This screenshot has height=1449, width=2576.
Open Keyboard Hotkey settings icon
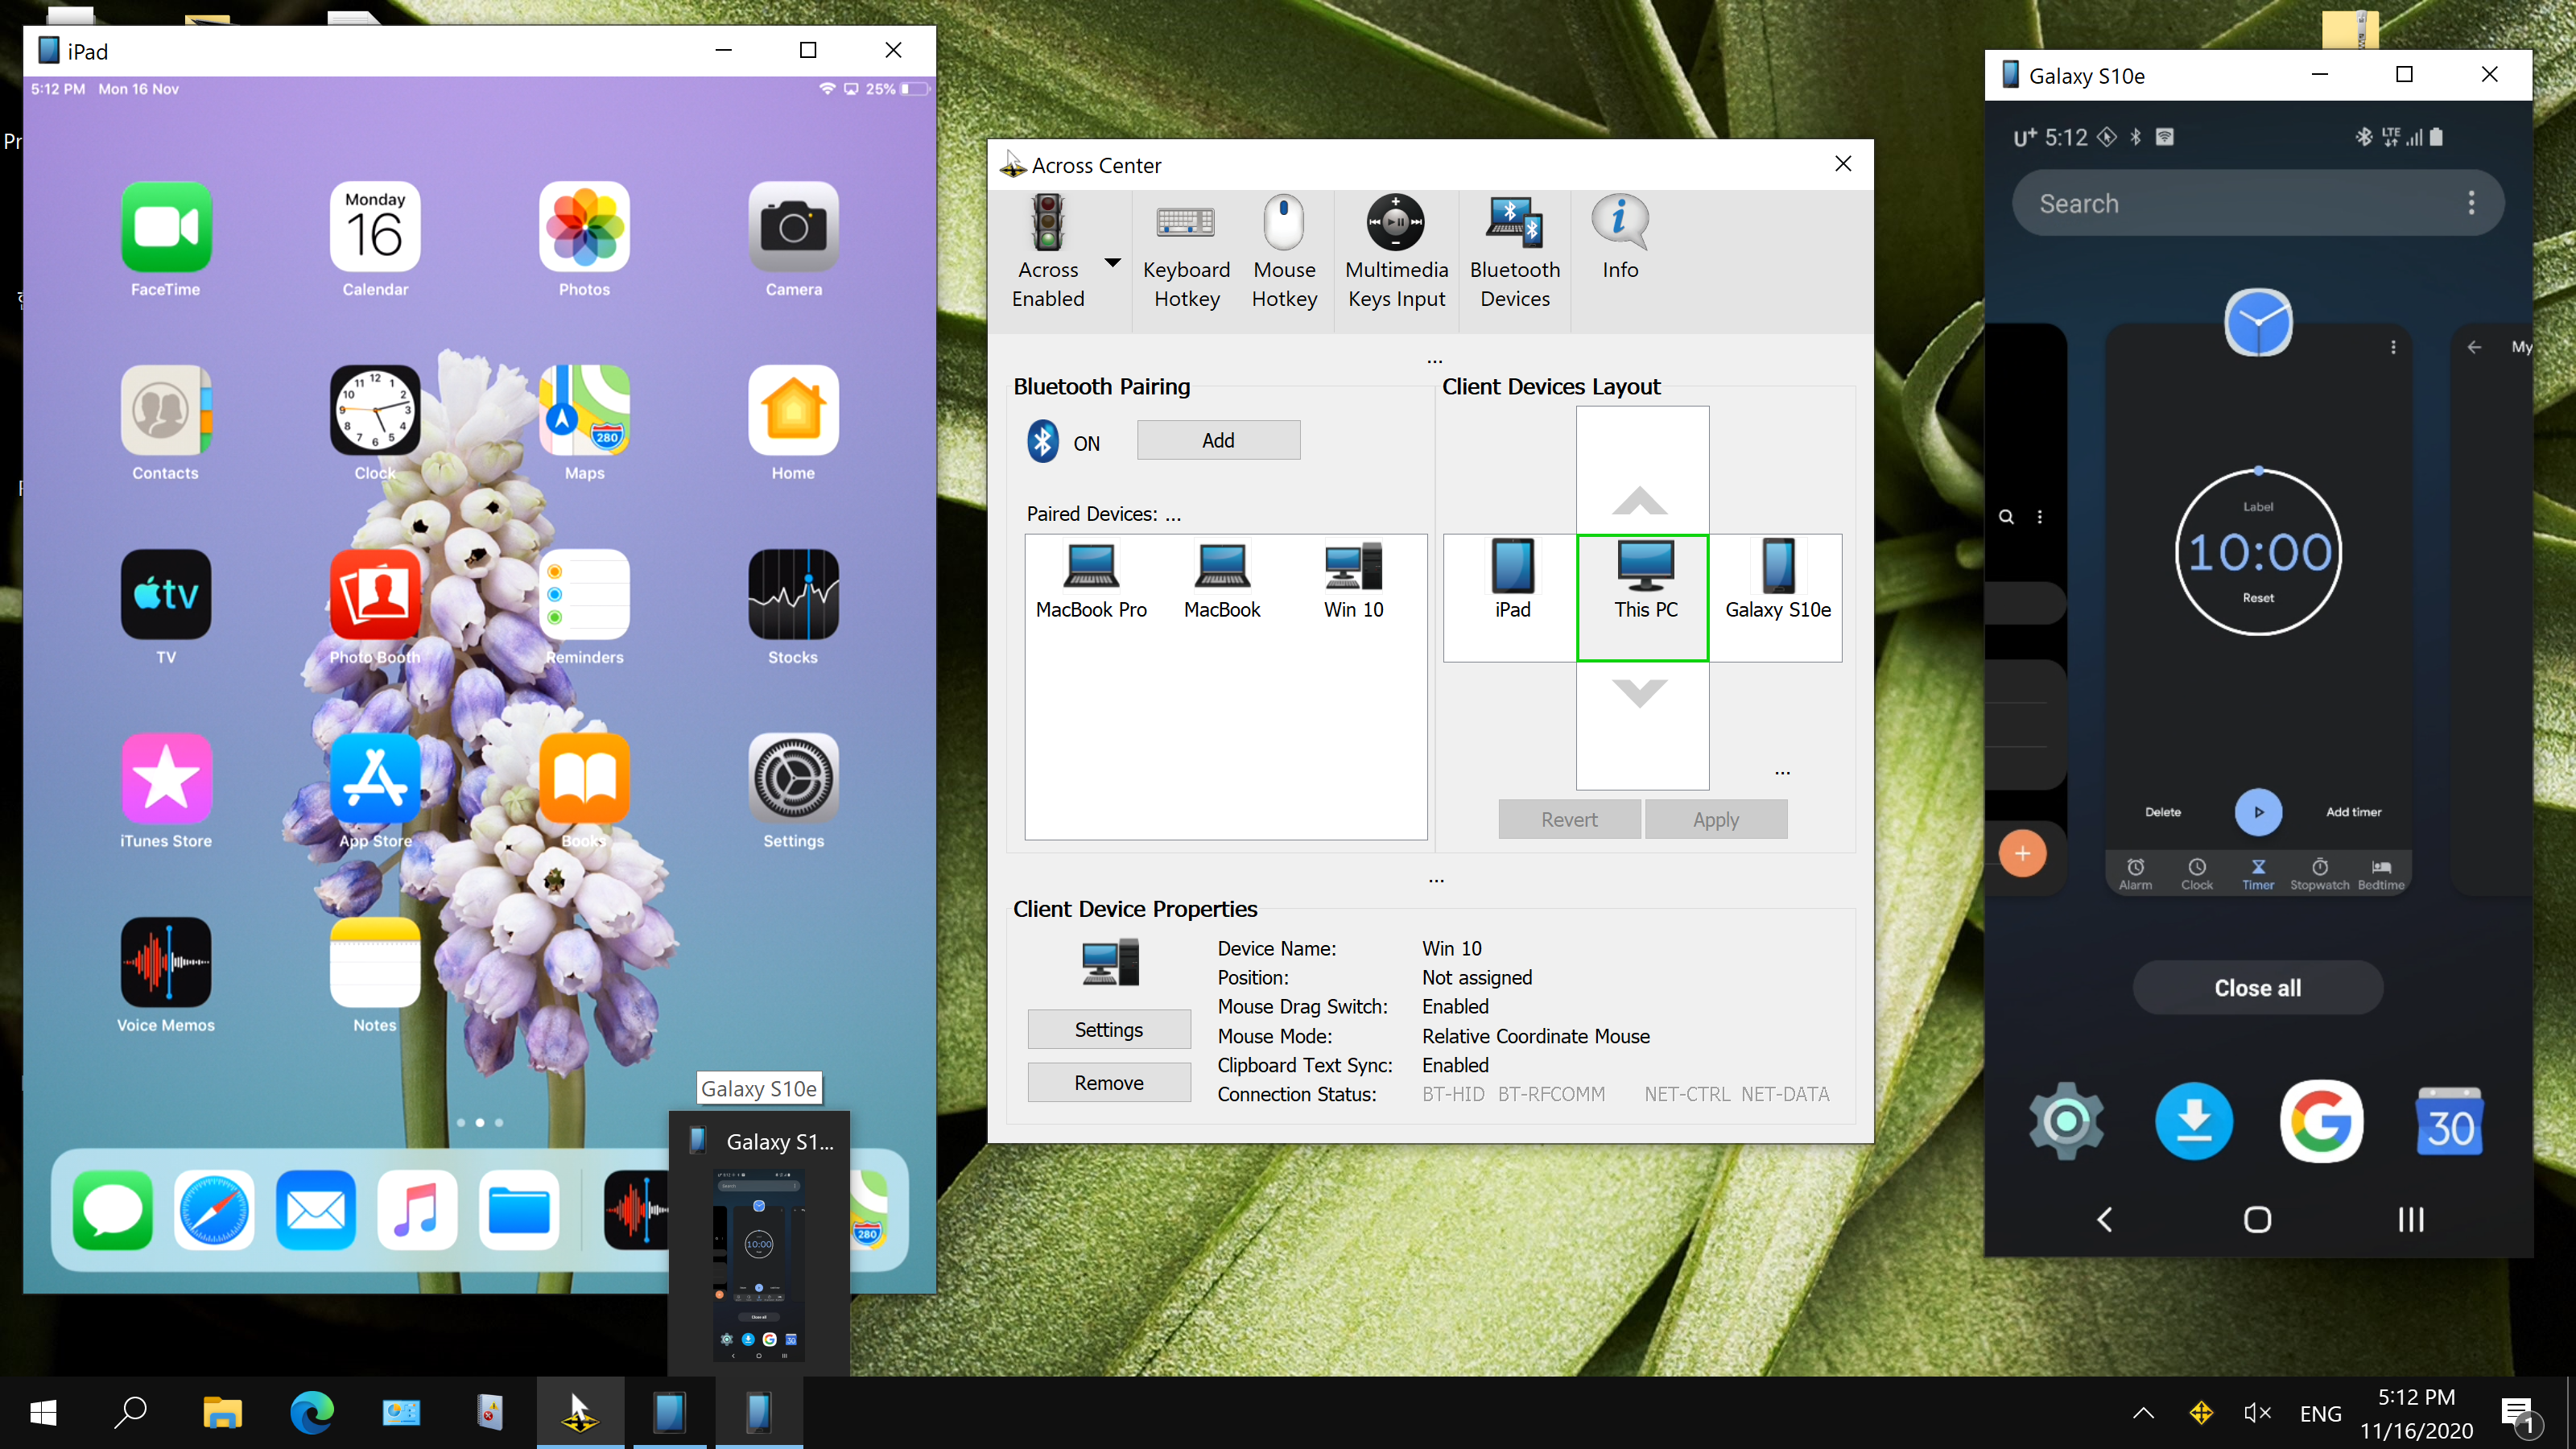pyautogui.click(x=1186, y=224)
